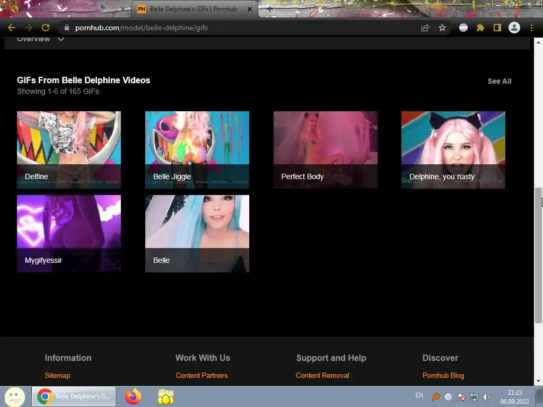Click the smiley face tray icon

(x=448, y=397)
